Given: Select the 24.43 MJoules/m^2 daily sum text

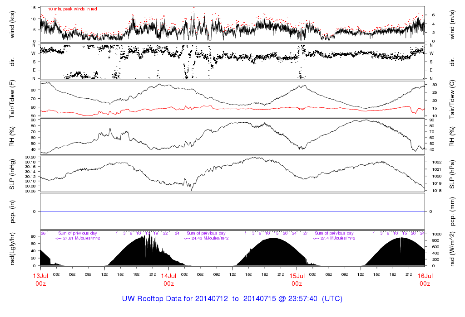Looking at the screenshot, I should 206,238.
